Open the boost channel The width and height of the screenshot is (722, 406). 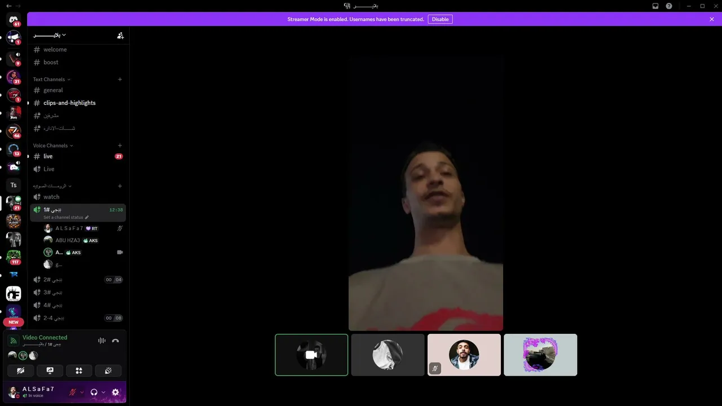78,62
